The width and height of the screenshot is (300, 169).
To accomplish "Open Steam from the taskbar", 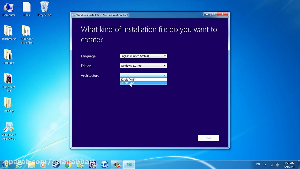I will point(56,165).
